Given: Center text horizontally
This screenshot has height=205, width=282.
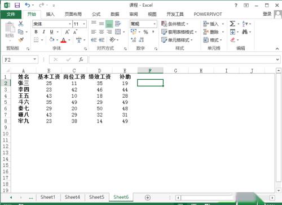Looking at the screenshot, I should pyautogui.click(x=102, y=32).
